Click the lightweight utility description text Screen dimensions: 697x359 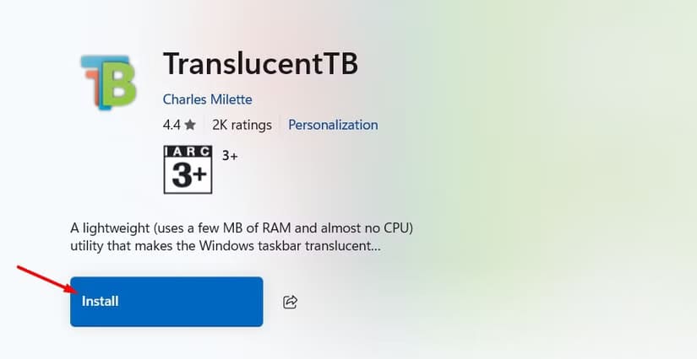click(242, 237)
